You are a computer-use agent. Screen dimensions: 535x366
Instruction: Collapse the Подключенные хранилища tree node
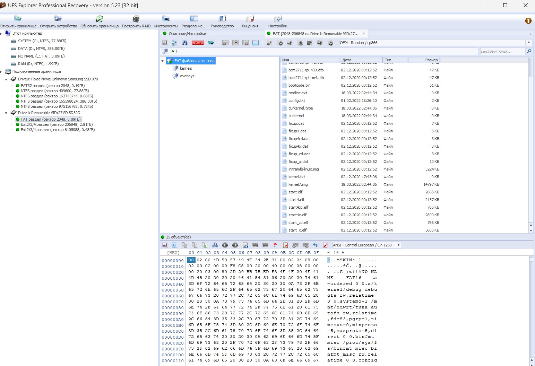1,72
